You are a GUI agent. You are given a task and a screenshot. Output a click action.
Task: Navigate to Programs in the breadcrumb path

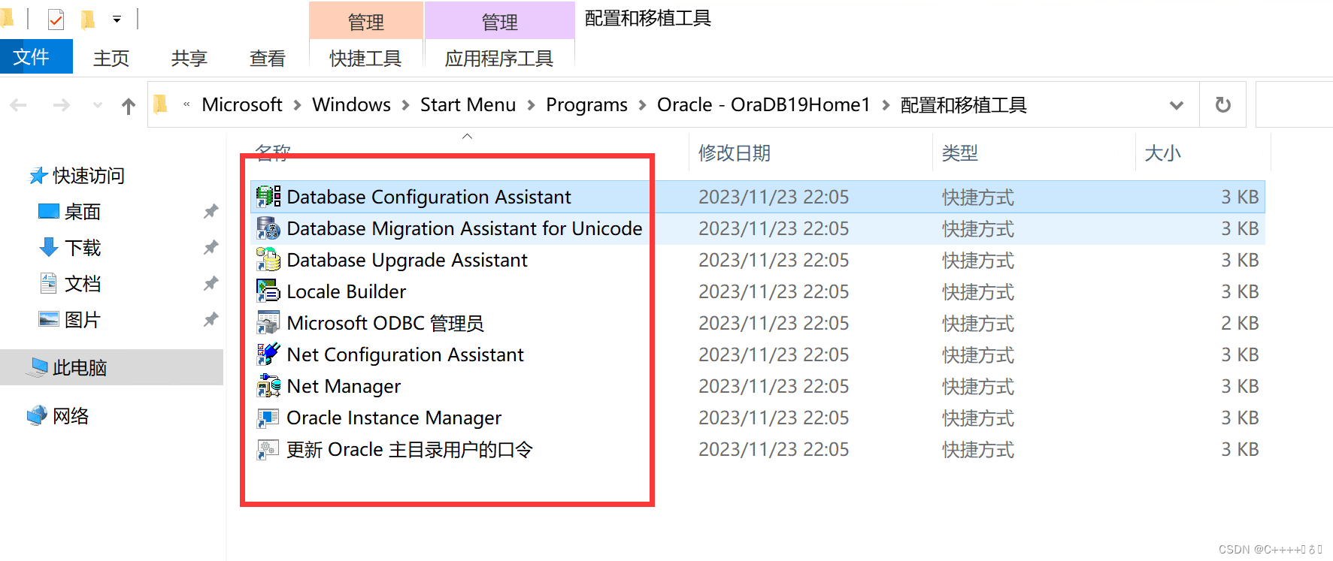click(x=586, y=105)
